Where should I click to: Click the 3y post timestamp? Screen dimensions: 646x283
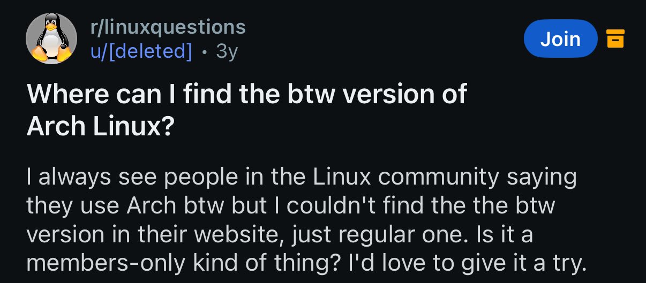click(227, 52)
